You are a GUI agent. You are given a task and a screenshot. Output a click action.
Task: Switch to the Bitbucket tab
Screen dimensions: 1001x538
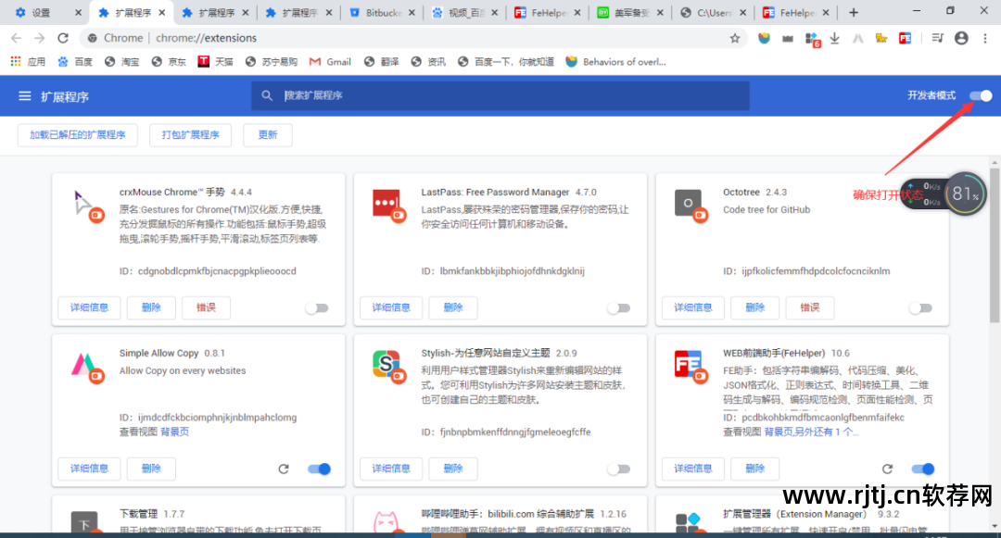tap(383, 12)
